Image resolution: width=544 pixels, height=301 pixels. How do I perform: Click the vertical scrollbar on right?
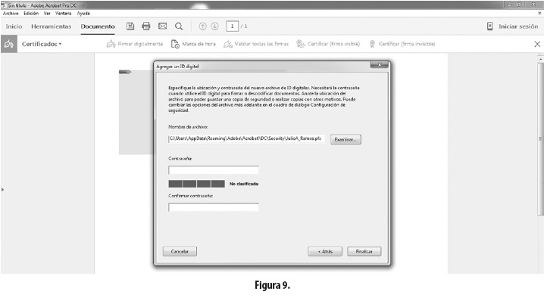(540, 138)
